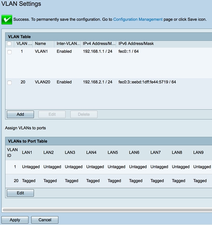Click Untagged under LAN5 for VLAN 1
Viewport: 212px width, 225px height.
(117, 167)
